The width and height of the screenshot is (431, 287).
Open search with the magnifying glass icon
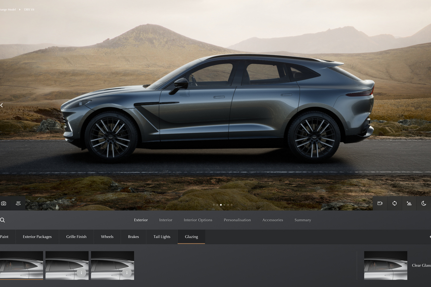[3, 220]
